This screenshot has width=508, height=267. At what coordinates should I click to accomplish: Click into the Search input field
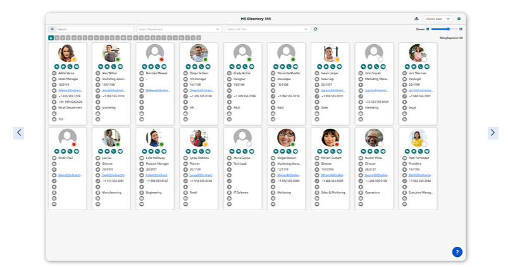pyautogui.click(x=95, y=29)
